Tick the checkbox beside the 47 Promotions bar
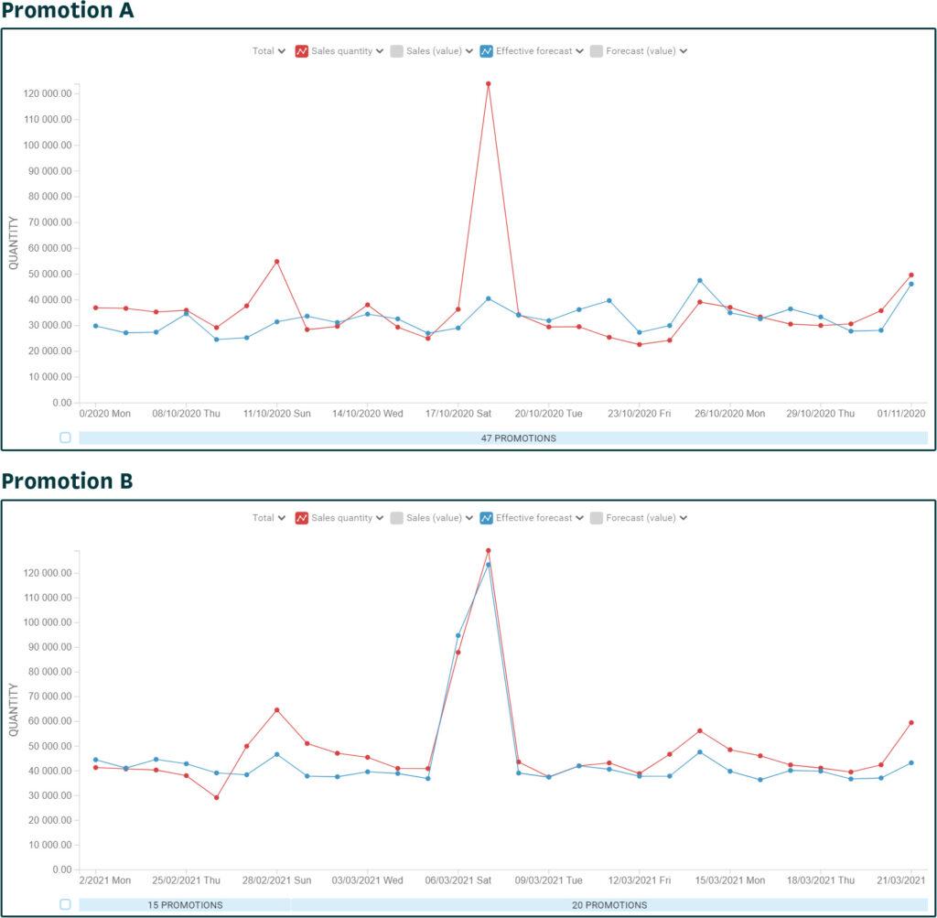Viewport: 937px width, 918px height. pos(65,437)
